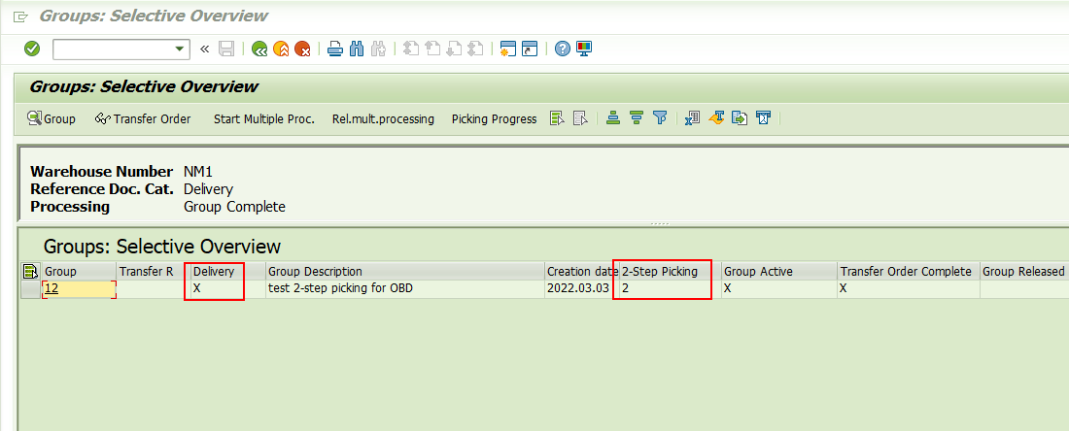This screenshot has width=1069, height=431.
Task: Jump to last page icon
Action: [476, 50]
